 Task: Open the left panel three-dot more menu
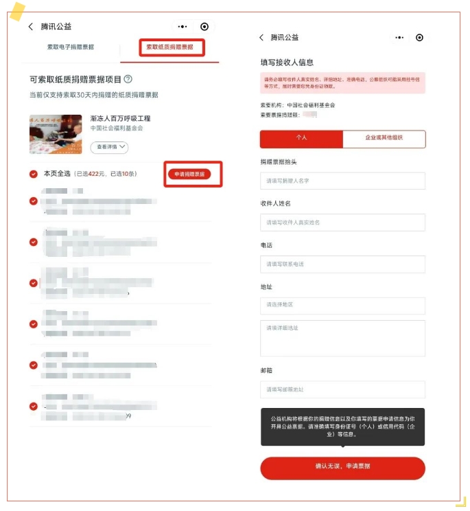(x=183, y=27)
